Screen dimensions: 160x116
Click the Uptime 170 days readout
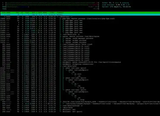[116, 7]
